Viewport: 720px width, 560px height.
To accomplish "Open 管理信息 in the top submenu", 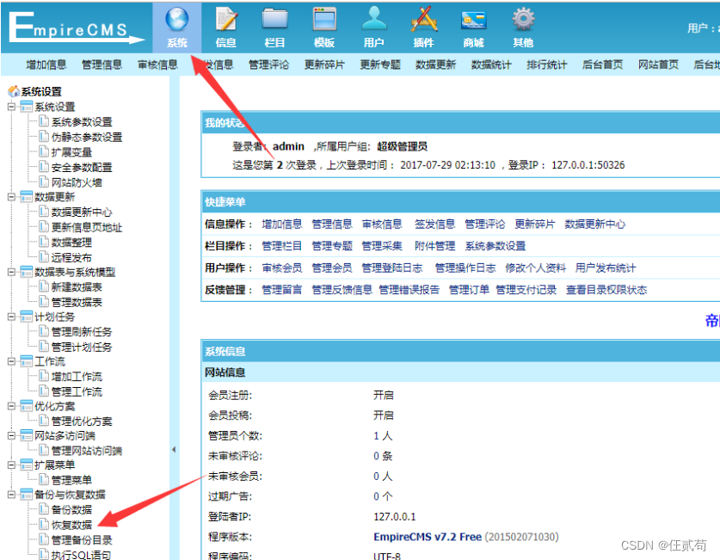I will point(102,65).
